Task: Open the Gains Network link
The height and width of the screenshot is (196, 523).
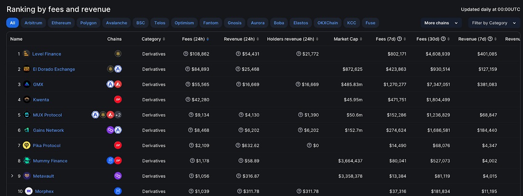Action: point(48,130)
